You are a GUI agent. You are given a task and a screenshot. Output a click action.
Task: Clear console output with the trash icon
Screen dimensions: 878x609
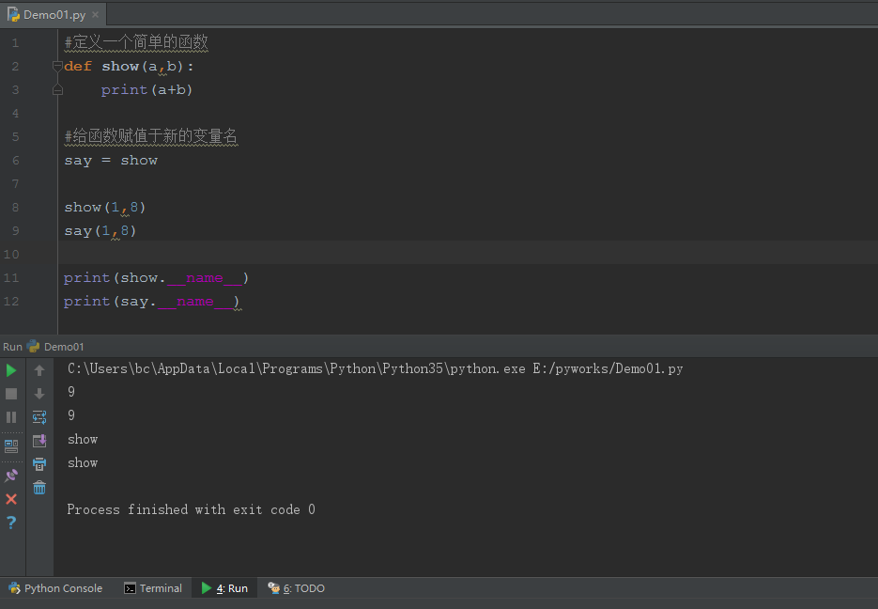point(39,487)
